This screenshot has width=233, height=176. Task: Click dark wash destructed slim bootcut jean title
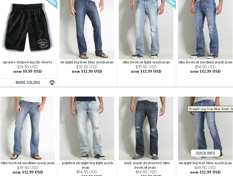(147, 165)
